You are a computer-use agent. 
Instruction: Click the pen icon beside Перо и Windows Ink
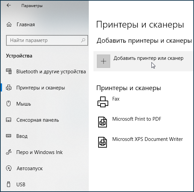pos(9,152)
